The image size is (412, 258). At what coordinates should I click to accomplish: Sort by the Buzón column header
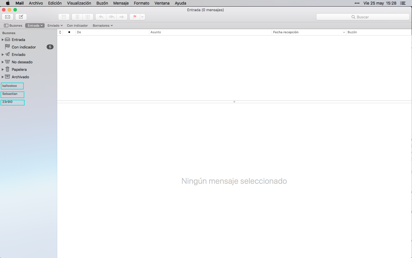pos(379,32)
